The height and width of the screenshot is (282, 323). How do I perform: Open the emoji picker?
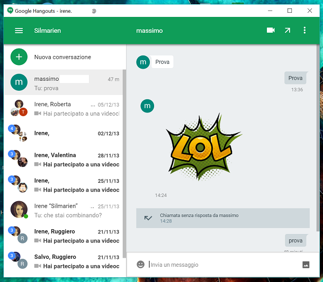point(140,264)
